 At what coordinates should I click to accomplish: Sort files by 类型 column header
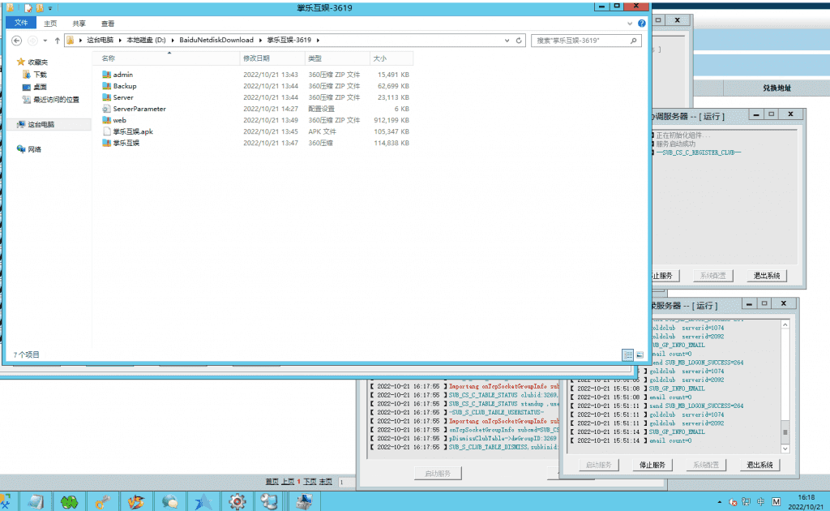(x=337, y=58)
